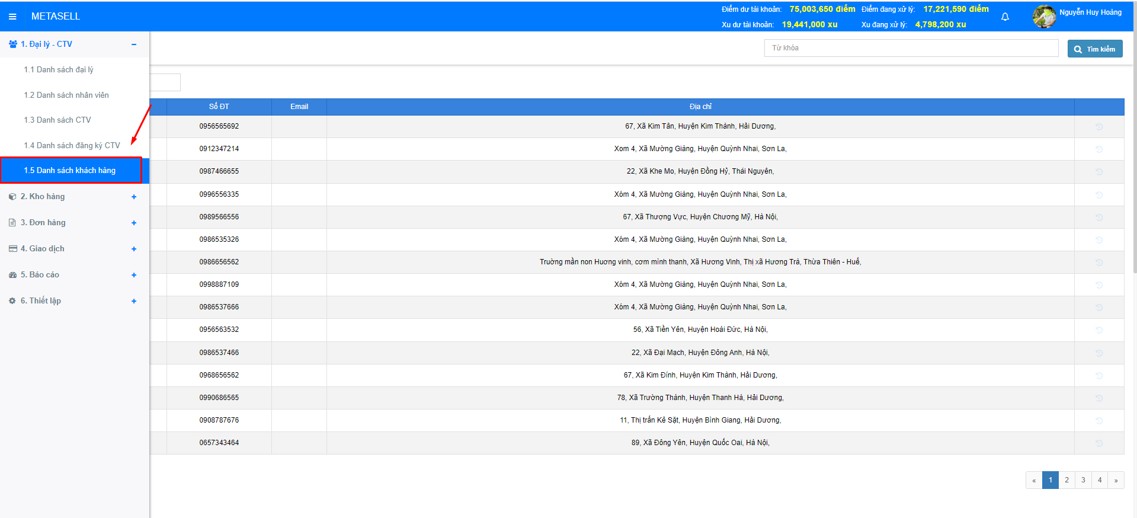
Task: Open Danh sách đại lý menu item
Action: coord(59,70)
